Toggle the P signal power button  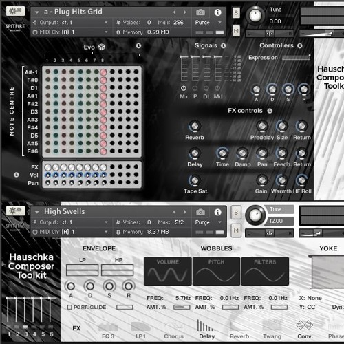coord(195,88)
